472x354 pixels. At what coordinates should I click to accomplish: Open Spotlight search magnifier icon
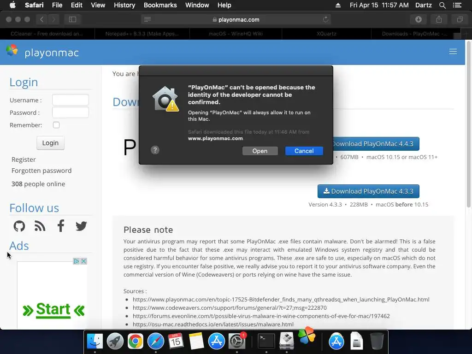pos(442,5)
